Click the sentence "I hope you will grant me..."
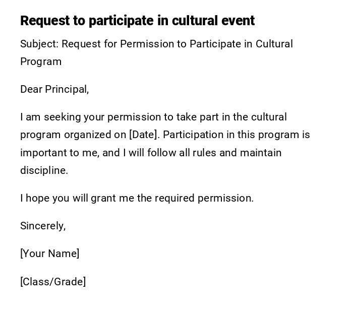353x313 pixels. click(x=137, y=198)
